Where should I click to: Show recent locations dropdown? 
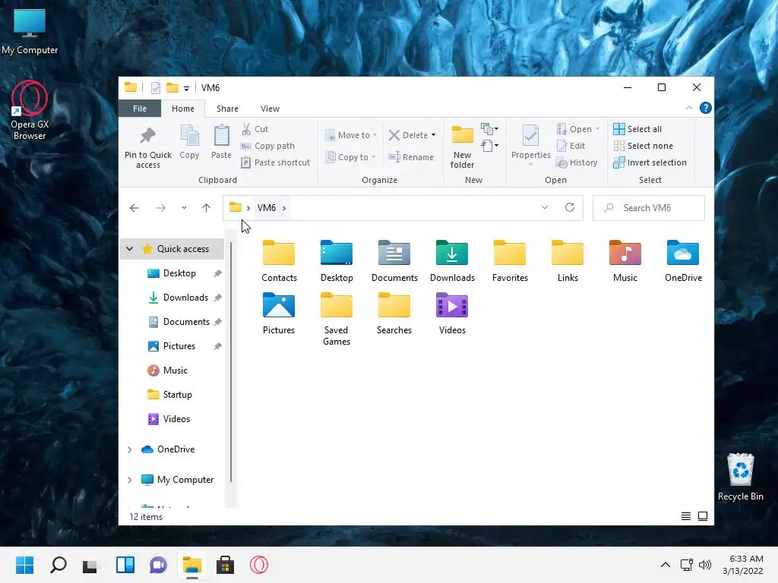tap(184, 208)
